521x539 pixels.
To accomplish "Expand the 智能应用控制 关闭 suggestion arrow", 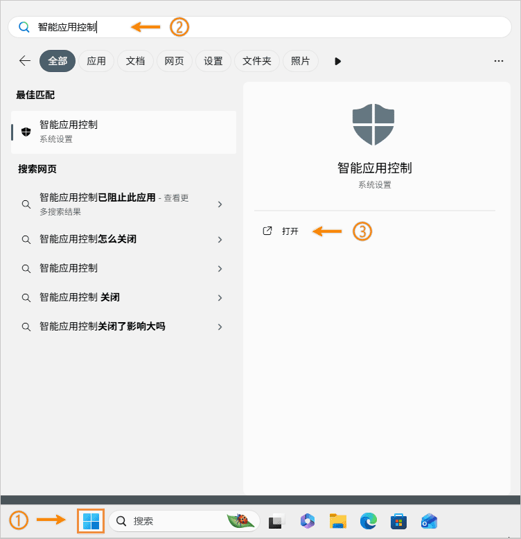I will (x=220, y=298).
